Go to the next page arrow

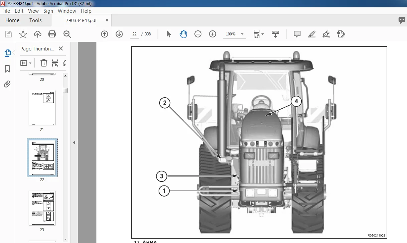(119, 34)
